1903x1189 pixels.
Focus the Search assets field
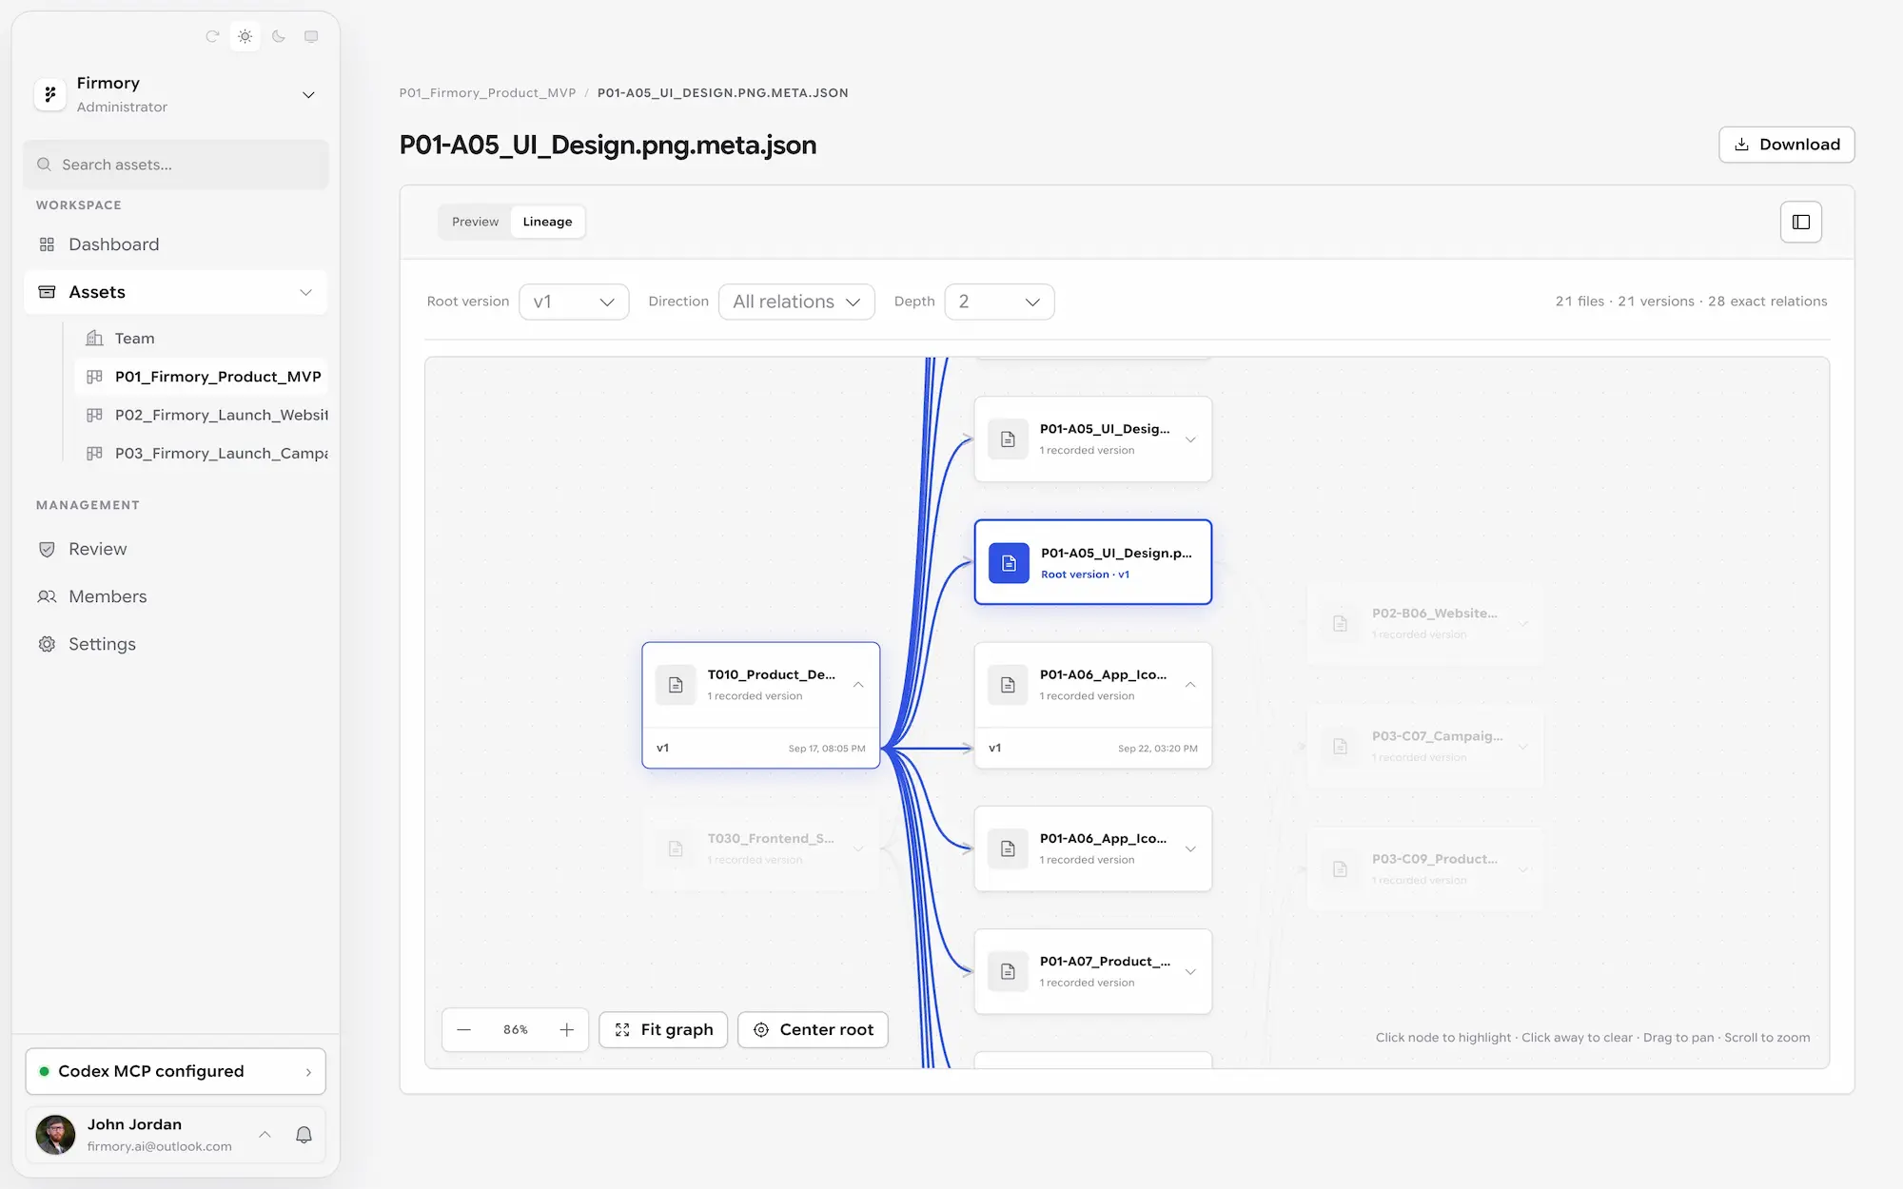coord(176,165)
